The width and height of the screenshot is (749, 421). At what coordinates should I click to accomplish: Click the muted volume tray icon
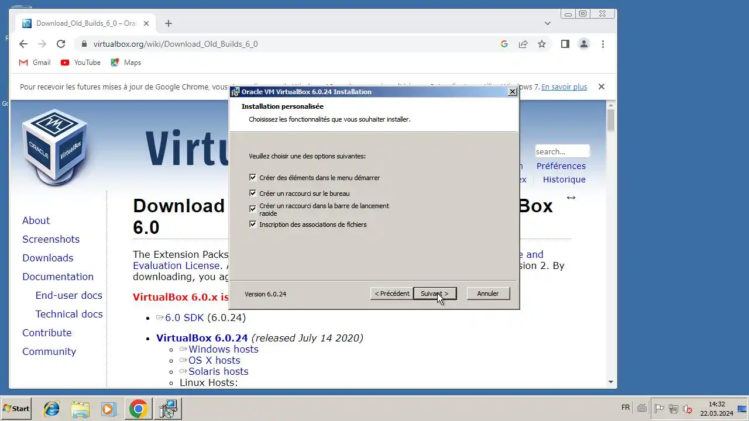[688, 409]
